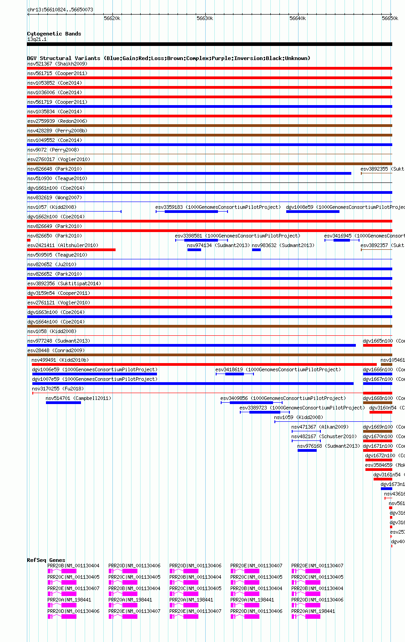Click esv28448 (Conrad2009) label

[56, 350]
